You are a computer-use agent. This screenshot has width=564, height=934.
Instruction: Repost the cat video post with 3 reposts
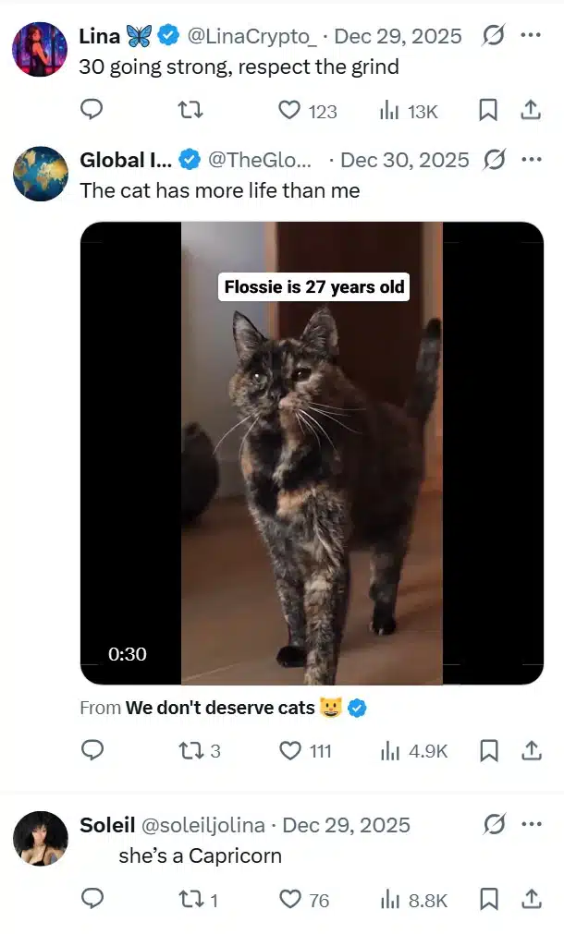[x=190, y=750]
